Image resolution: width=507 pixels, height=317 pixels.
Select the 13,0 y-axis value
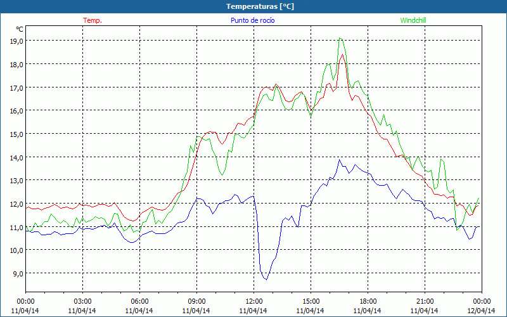(17, 181)
